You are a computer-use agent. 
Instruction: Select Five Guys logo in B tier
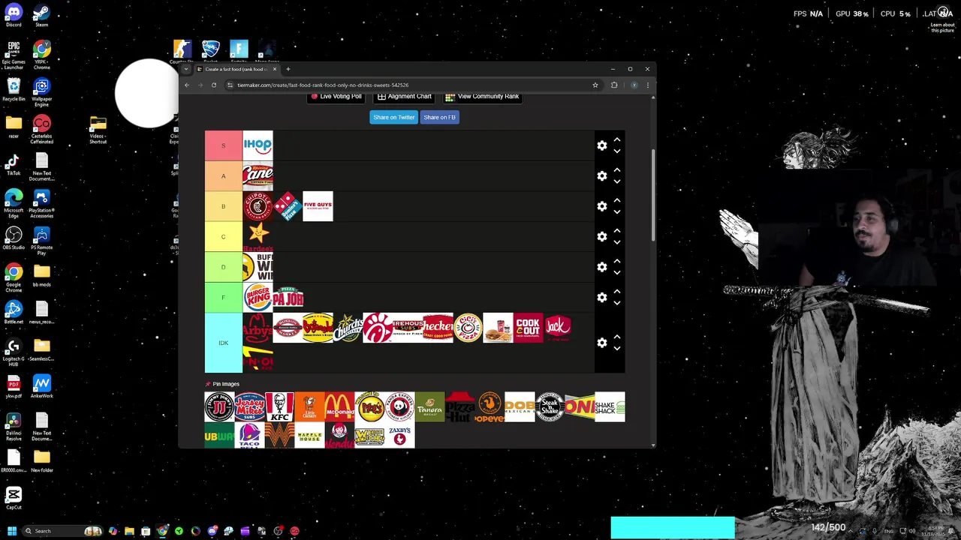point(318,206)
